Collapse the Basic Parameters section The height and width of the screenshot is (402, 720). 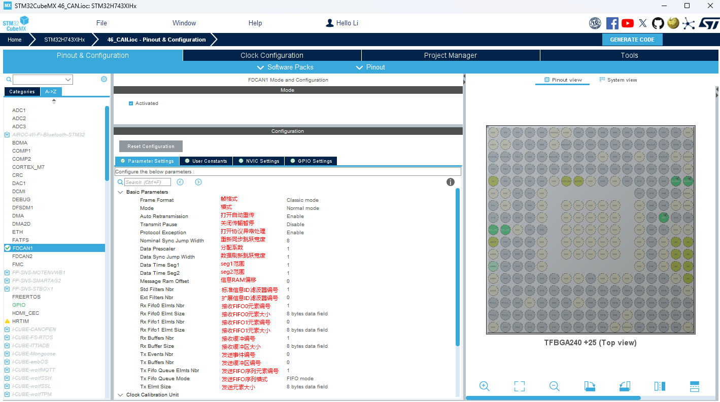[120, 192]
